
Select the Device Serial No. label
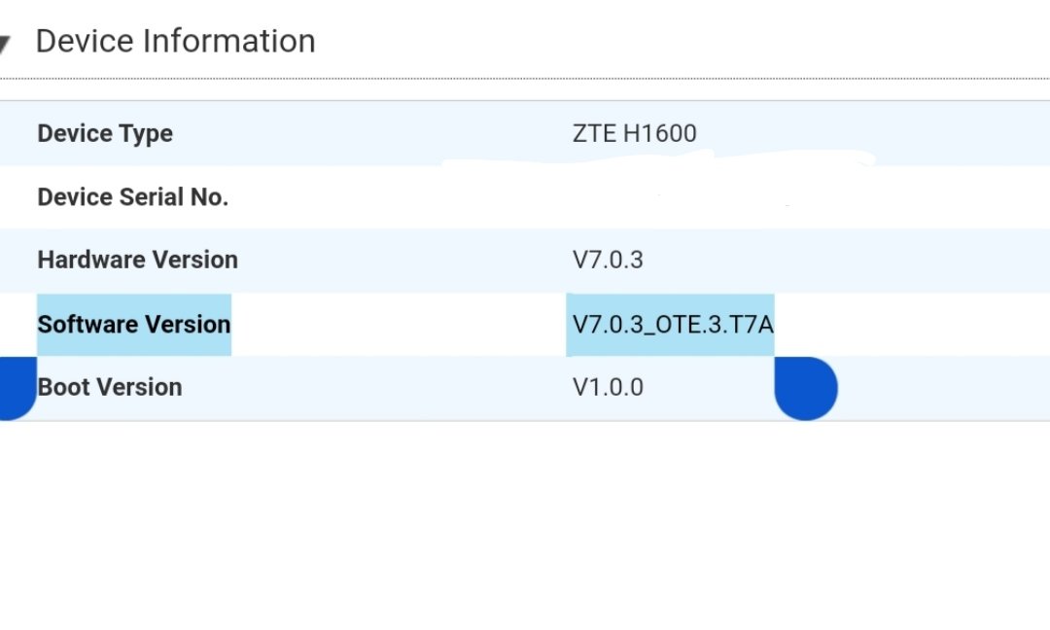tap(132, 196)
